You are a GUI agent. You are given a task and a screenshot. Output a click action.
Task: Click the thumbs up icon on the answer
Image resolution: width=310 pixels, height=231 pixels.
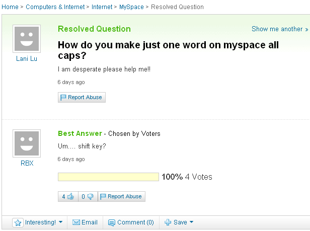(70, 196)
